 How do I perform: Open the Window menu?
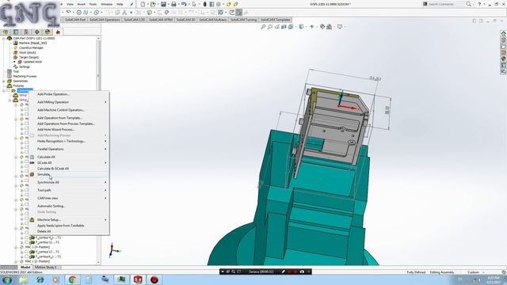tap(106, 4)
